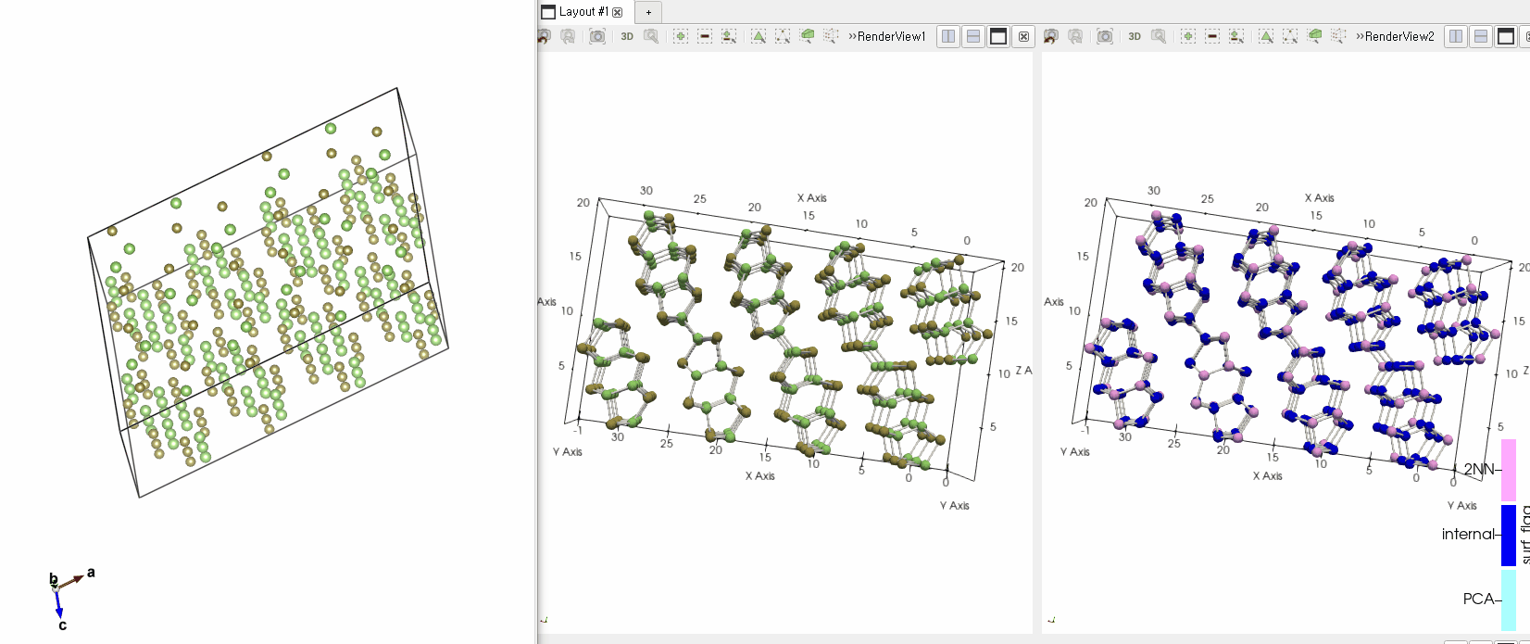Capture screenshot of RenderView1

click(x=597, y=36)
